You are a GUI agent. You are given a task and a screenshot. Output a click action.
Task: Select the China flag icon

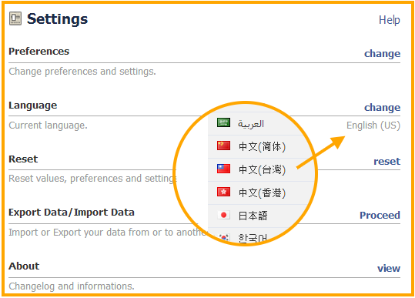223,146
